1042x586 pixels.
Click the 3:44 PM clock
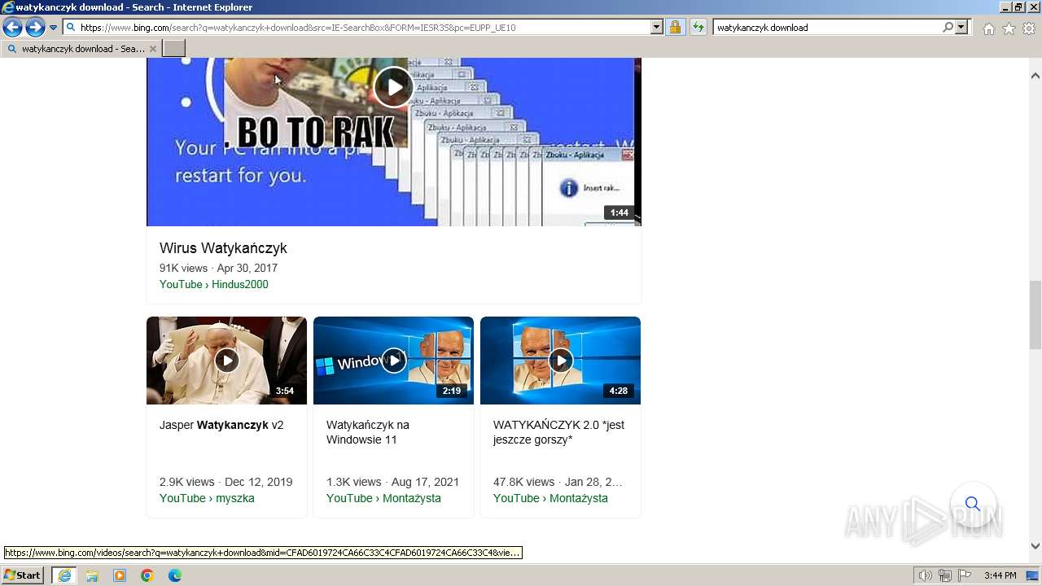[x=1000, y=575]
